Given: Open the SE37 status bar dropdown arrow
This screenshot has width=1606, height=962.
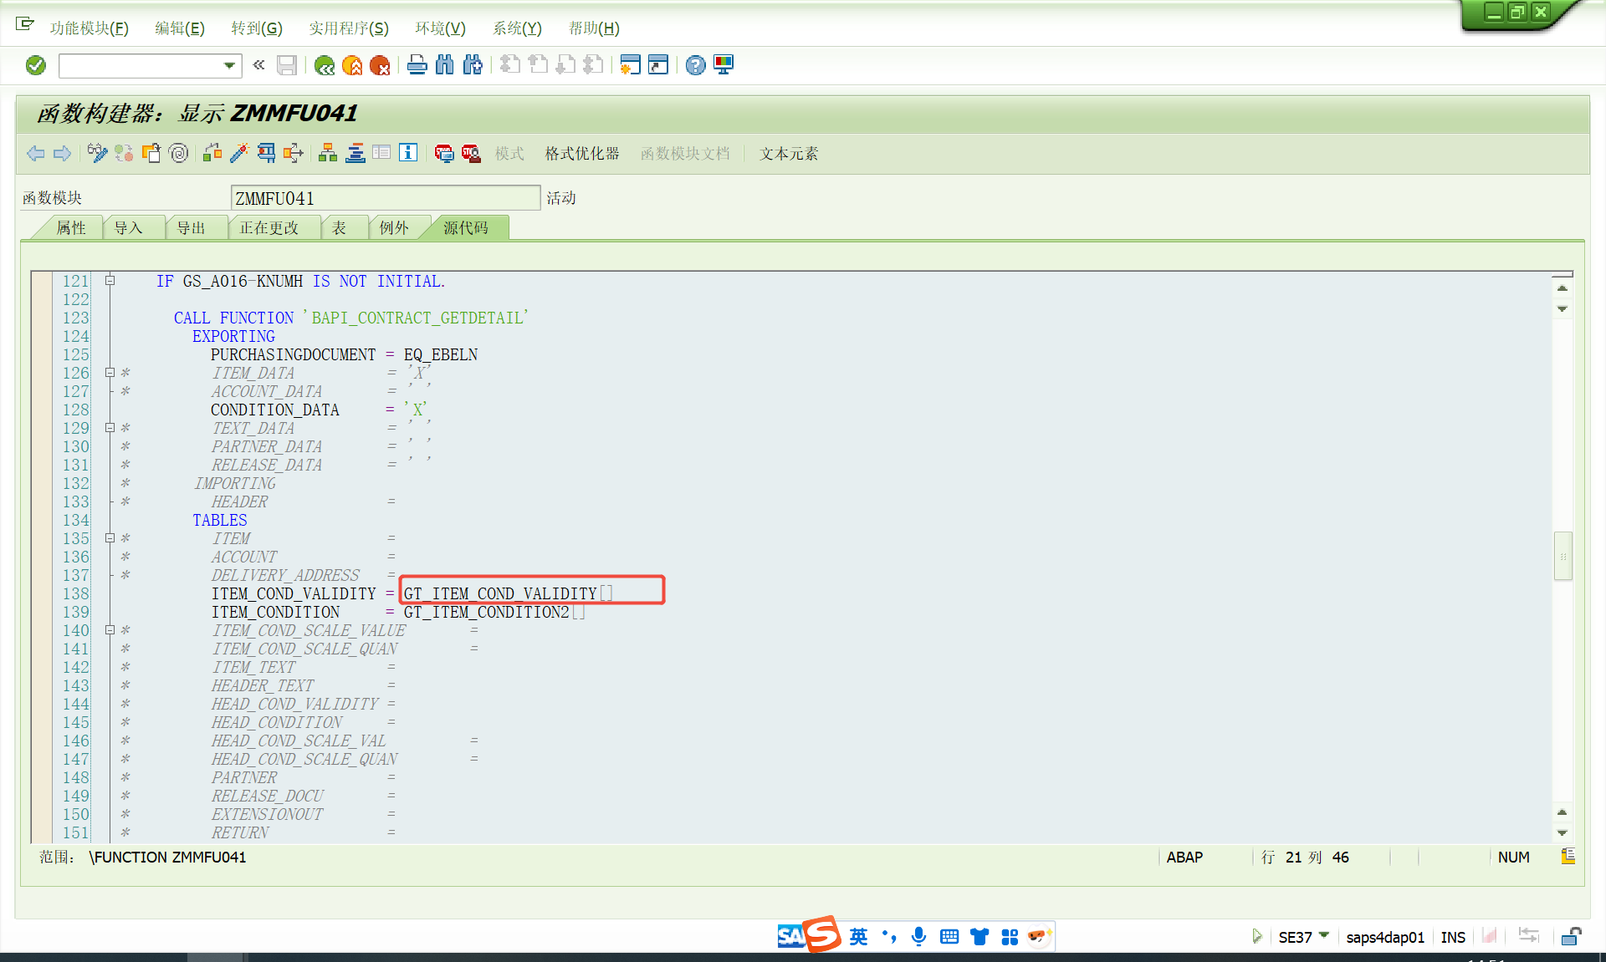Looking at the screenshot, I should coord(1324,935).
